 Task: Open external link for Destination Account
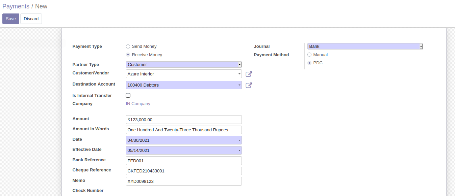(249, 85)
